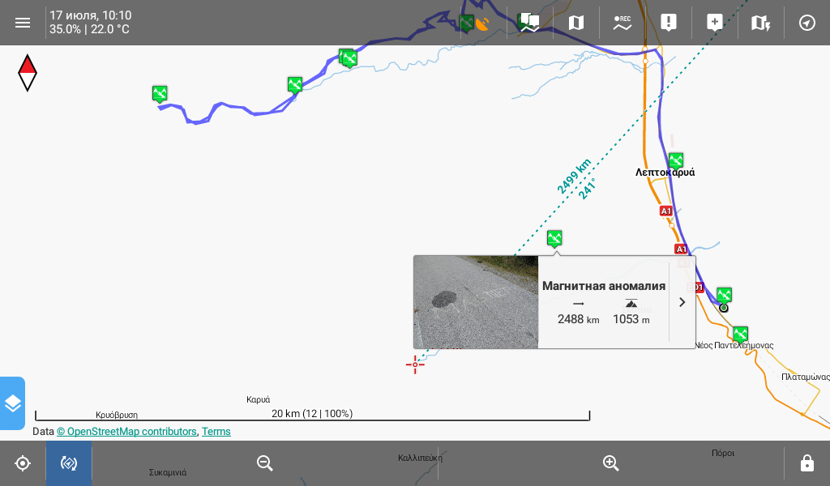Zoom out the map
This screenshot has width=830, height=486.
click(x=265, y=463)
